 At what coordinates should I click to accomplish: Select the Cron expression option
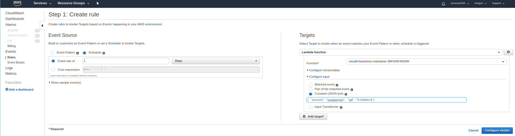click(53, 70)
